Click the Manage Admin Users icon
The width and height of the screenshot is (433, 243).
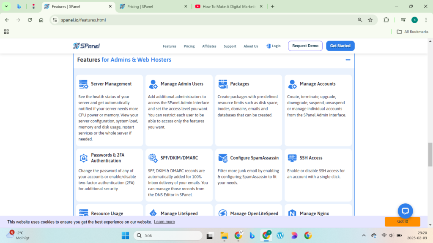click(x=153, y=84)
